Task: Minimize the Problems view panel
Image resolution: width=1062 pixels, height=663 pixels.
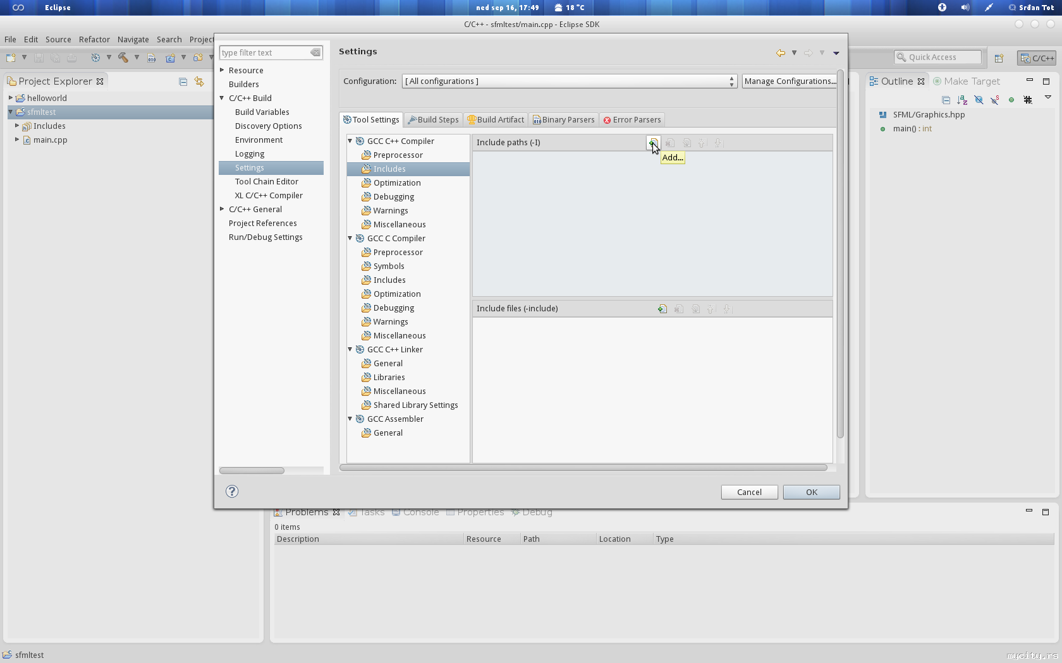Action: 1029,510
